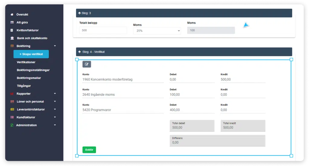309x167 pixels.
Task: Click the Löner och personal card icon
Action: tap(12, 102)
